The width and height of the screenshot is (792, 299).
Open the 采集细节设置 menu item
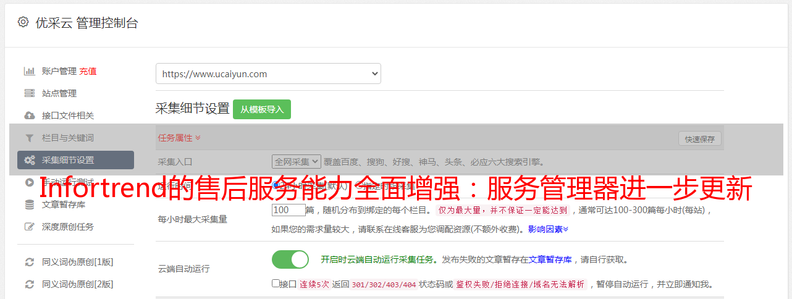point(75,160)
